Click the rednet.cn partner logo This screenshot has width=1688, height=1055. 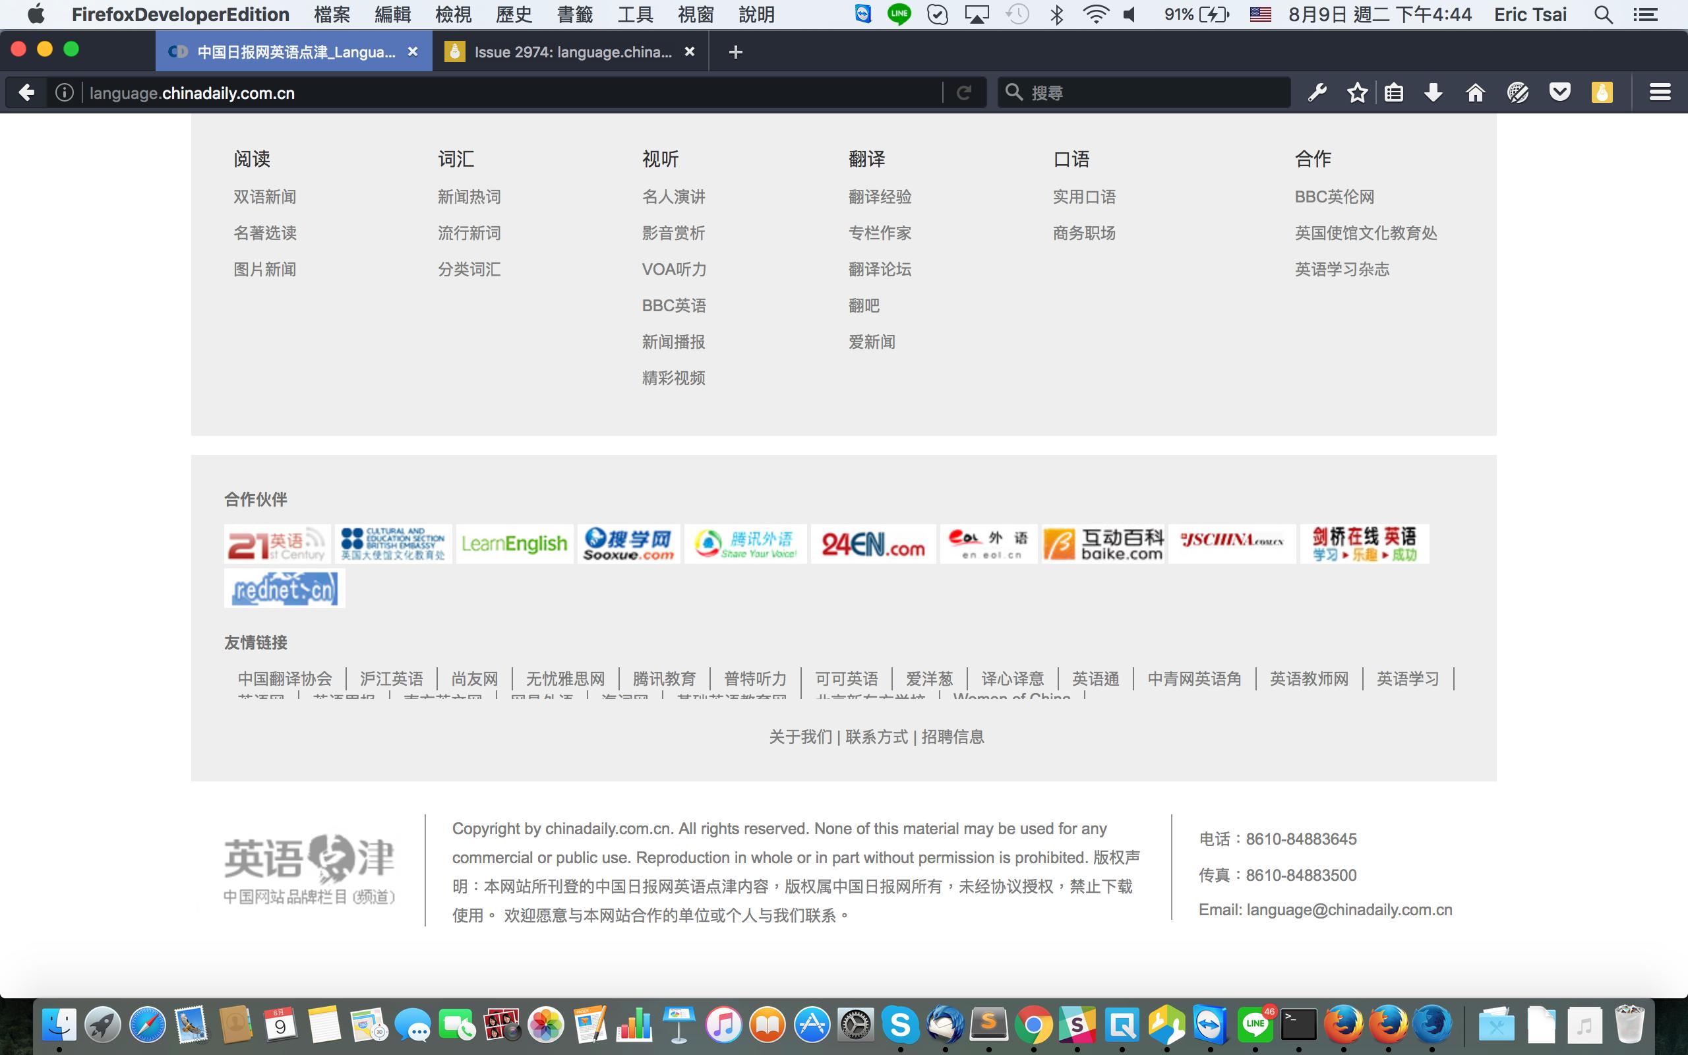[285, 588]
